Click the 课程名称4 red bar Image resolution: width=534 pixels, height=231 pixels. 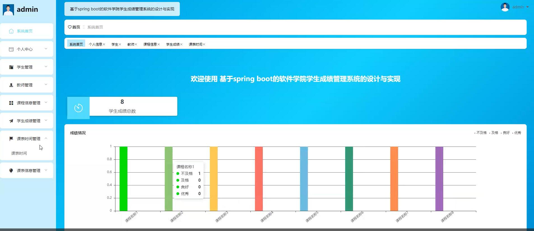point(259,179)
